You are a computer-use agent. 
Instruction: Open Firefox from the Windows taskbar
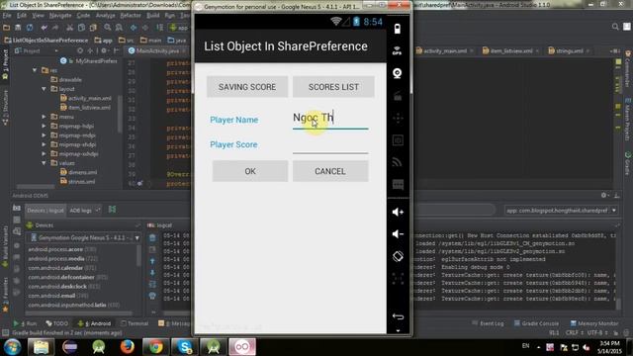click(x=128, y=347)
